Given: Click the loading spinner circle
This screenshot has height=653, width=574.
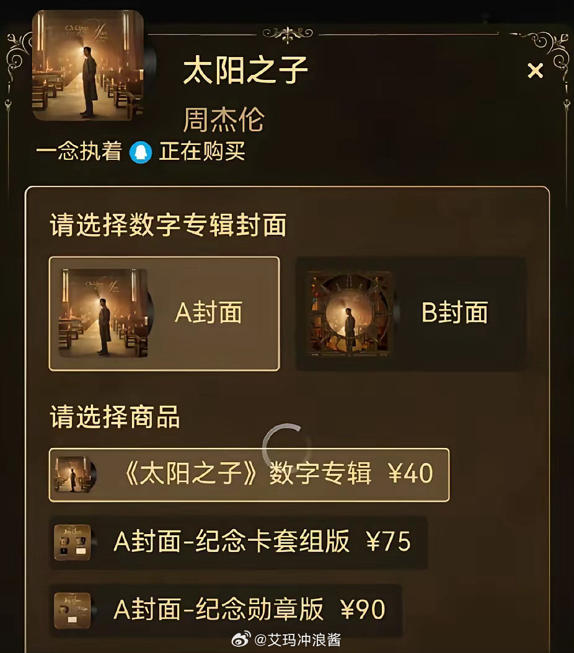Looking at the screenshot, I should coord(286,442).
